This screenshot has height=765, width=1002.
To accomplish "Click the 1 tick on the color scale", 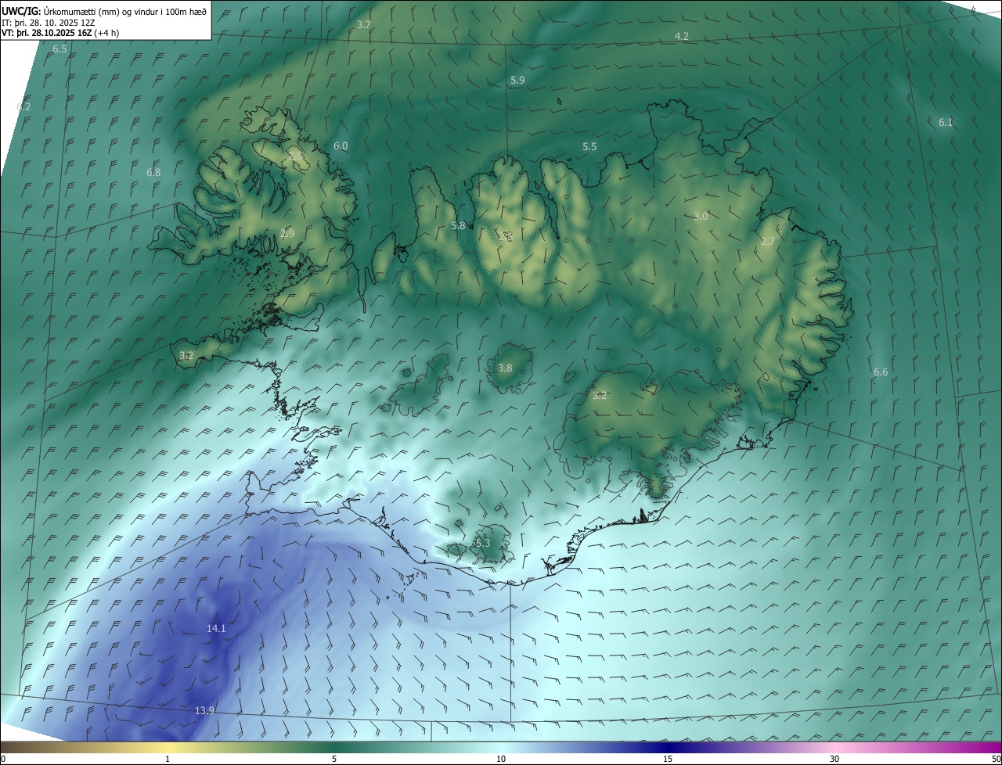I will point(168,759).
